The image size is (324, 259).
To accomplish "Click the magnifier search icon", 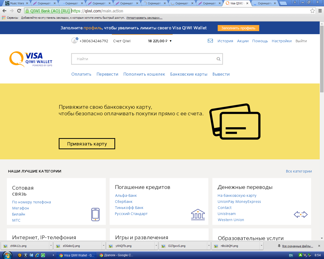I will [x=218, y=59].
